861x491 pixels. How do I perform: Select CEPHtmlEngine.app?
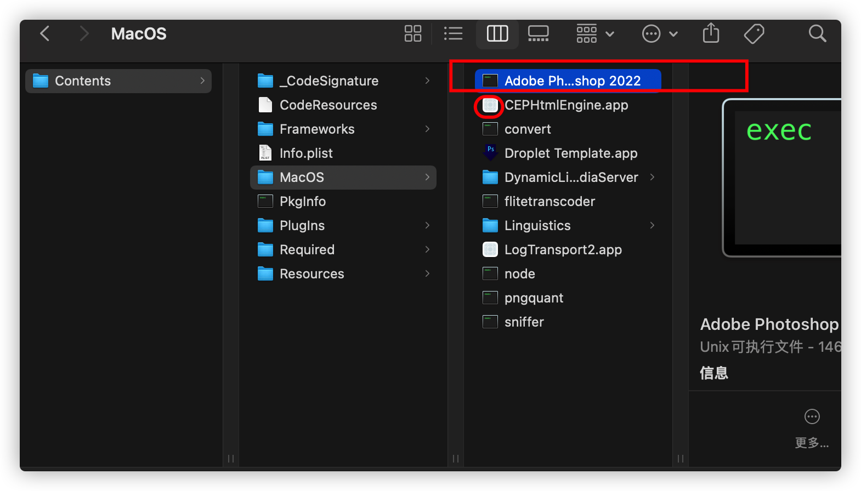[568, 105]
